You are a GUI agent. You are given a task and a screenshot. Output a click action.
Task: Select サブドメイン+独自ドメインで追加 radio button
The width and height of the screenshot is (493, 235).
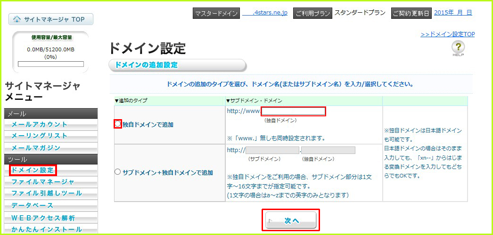point(118,172)
